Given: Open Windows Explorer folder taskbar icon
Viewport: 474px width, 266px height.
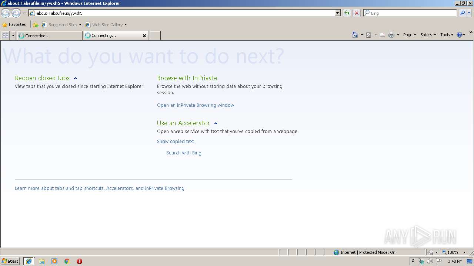Looking at the screenshot, I should (42, 261).
